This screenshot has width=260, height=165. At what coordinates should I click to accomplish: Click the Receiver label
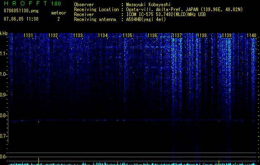84,14
